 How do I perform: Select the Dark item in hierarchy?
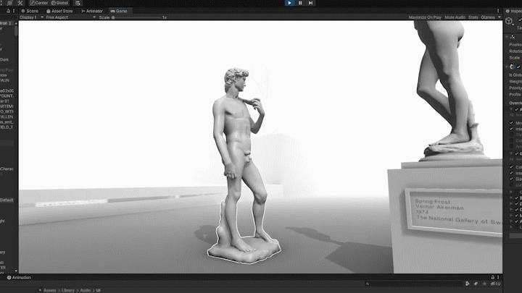click(4, 60)
